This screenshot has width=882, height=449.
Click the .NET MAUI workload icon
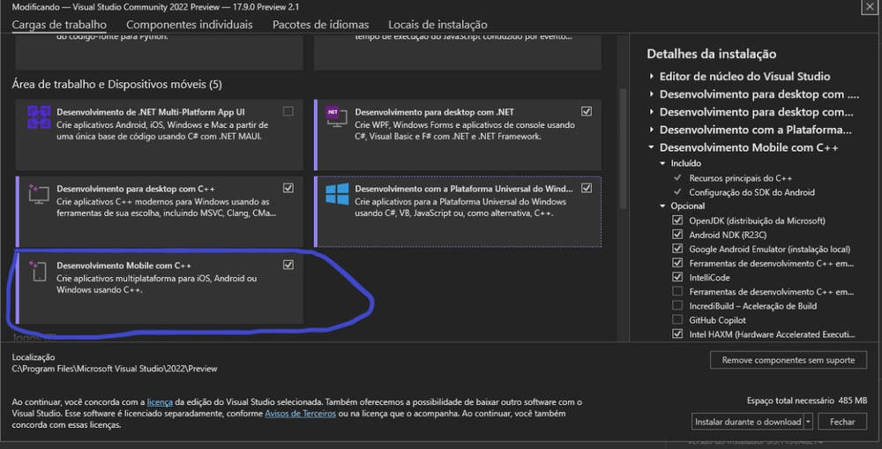pos(38,117)
